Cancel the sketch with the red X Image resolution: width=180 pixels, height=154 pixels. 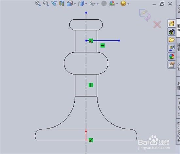tap(157, 24)
